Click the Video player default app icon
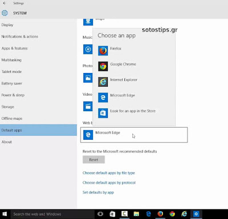Screen dimensions: 228x219 [88, 106]
